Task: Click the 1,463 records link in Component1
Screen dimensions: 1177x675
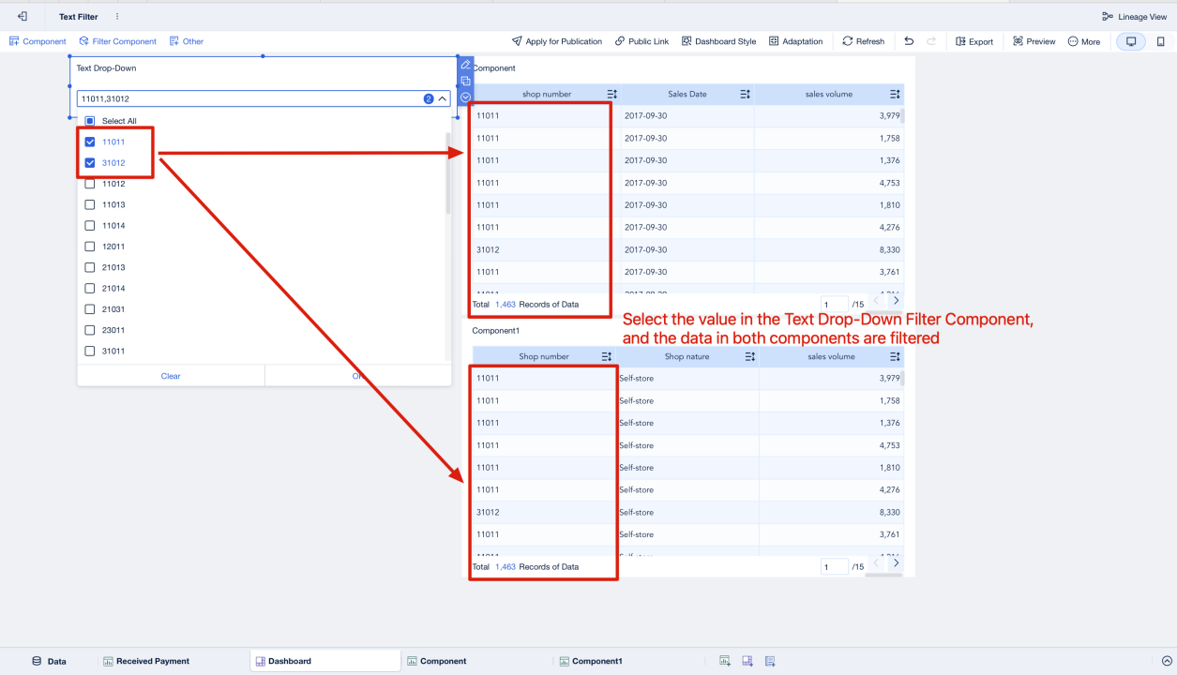Action: [506, 567]
